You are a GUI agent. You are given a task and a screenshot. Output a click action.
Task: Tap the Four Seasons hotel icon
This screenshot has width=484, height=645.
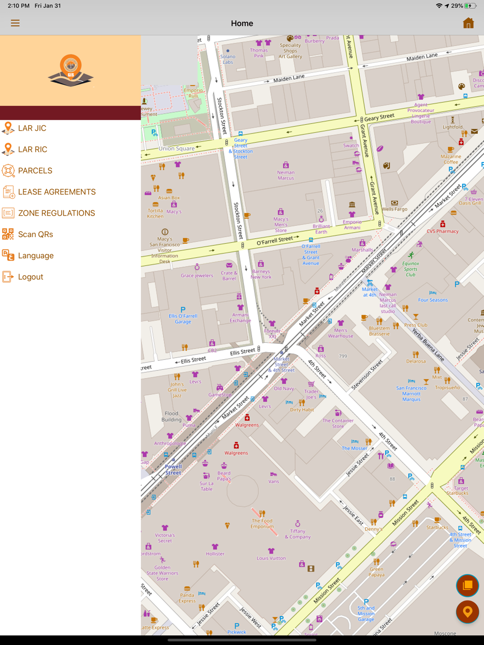pyautogui.click(x=433, y=293)
